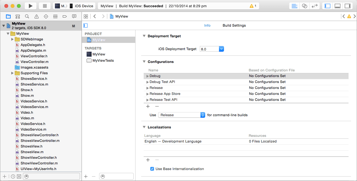The height and width of the screenshot is (181, 357).
Task: Switch to the Build Settings tab
Action: pyautogui.click(x=234, y=25)
